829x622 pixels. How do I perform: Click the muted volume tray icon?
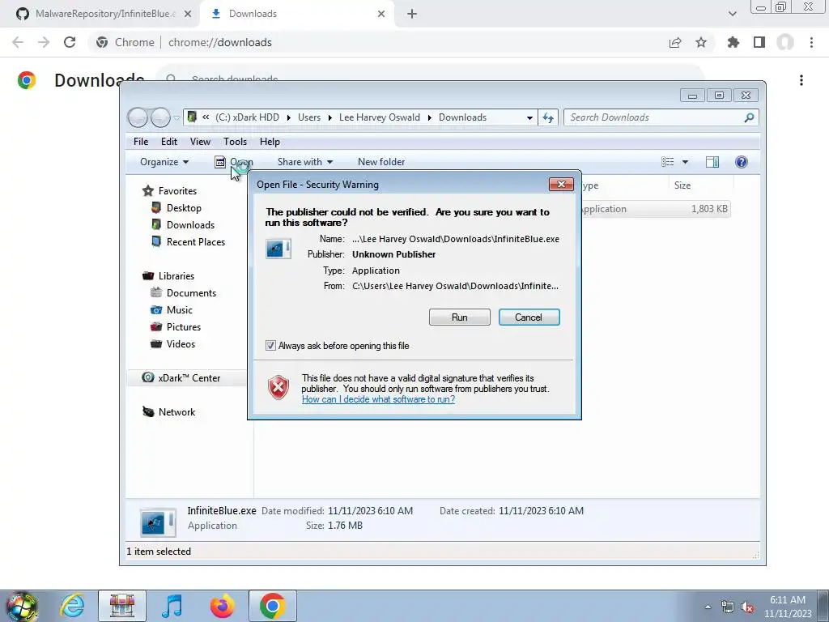pyautogui.click(x=747, y=607)
